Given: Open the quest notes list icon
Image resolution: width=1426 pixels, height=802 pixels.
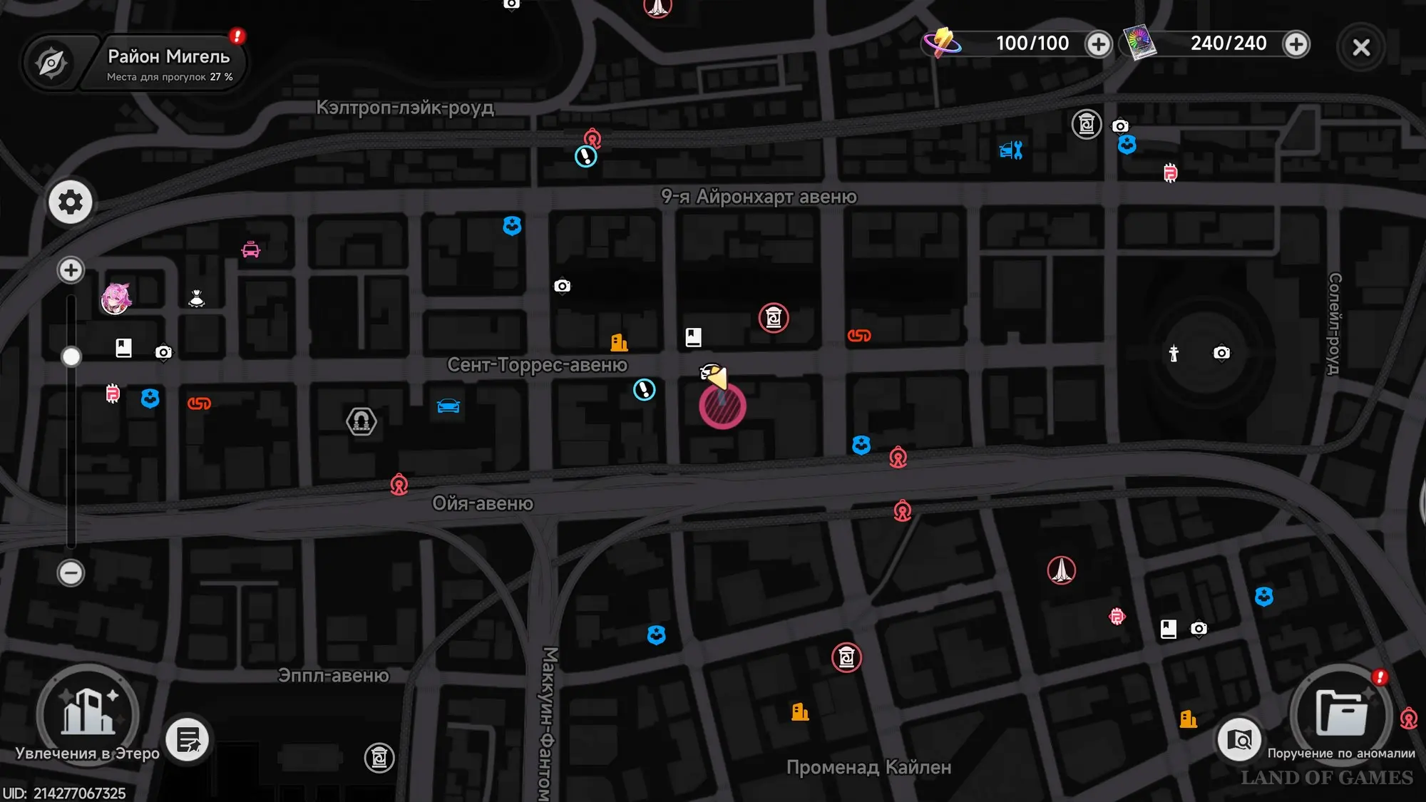Looking at the screenshot, I should (x=188, y=740).
